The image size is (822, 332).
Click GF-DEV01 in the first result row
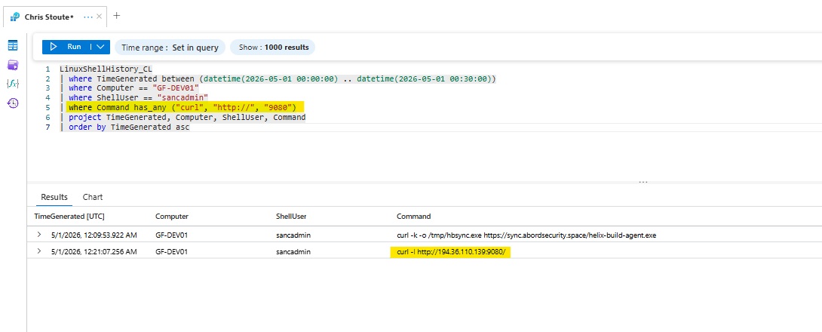171,235
